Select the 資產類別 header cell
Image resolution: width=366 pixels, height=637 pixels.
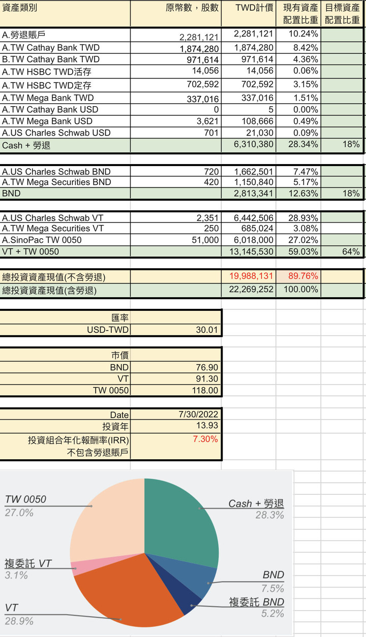point(65,14)
